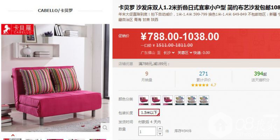The image size is (280, 140).
Task: Click the quantity input field
Action: coord(147,131)
